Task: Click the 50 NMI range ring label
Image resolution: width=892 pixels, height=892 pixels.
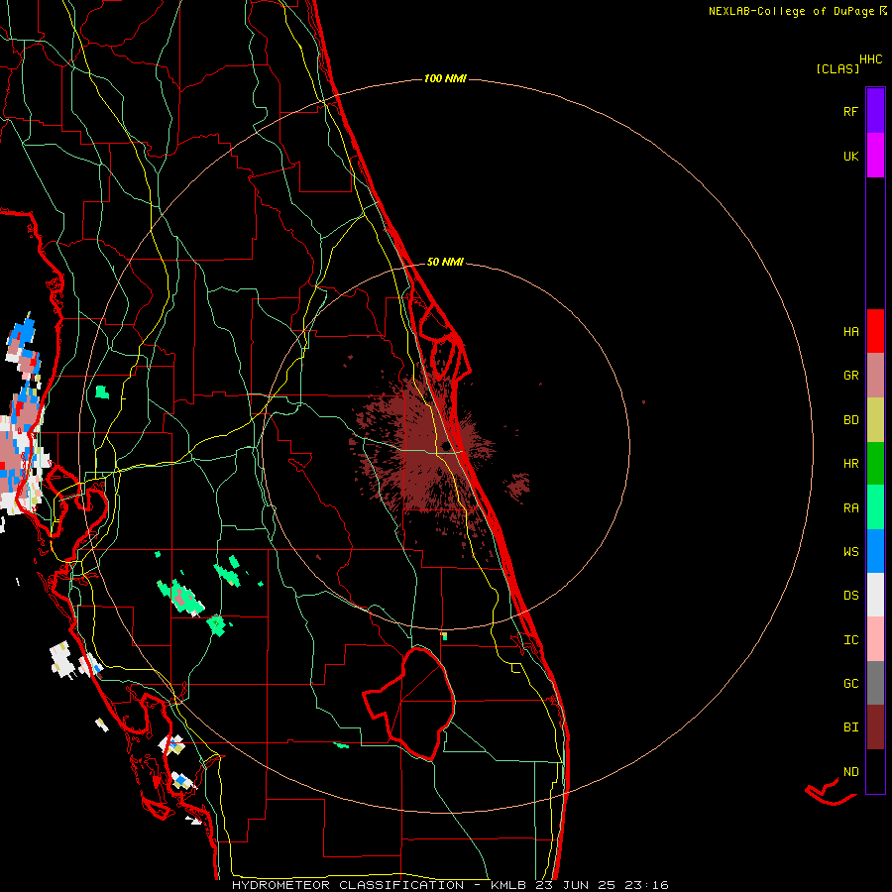Action: point(445,262)
